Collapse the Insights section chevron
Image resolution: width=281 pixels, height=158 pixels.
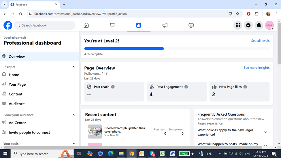click(x=74, y=67)
